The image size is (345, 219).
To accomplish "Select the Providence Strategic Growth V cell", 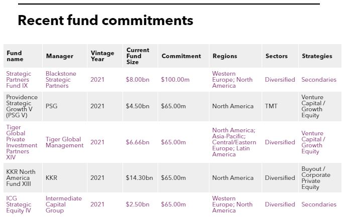I will point(22,106).
